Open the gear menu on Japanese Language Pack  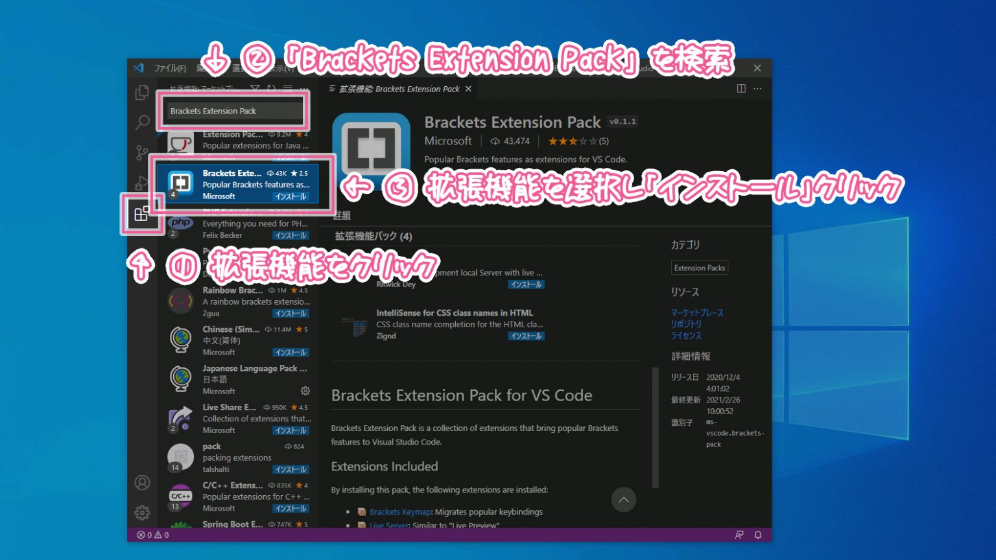[305, 391]
